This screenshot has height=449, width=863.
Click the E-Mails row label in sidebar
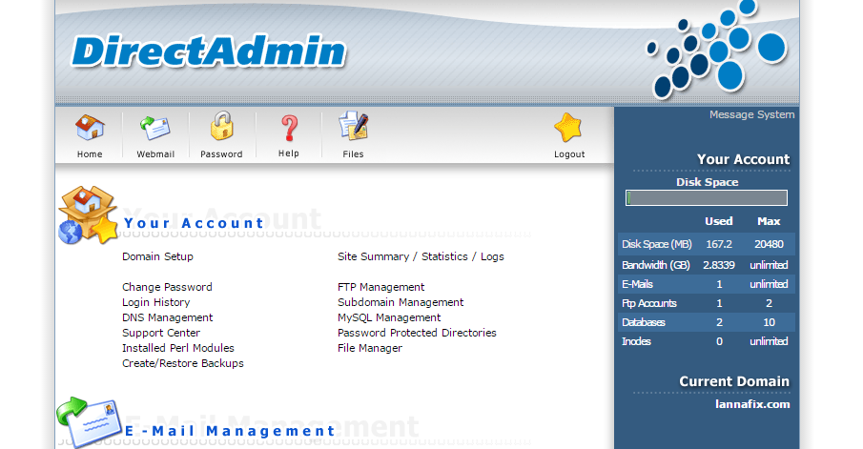637,284
